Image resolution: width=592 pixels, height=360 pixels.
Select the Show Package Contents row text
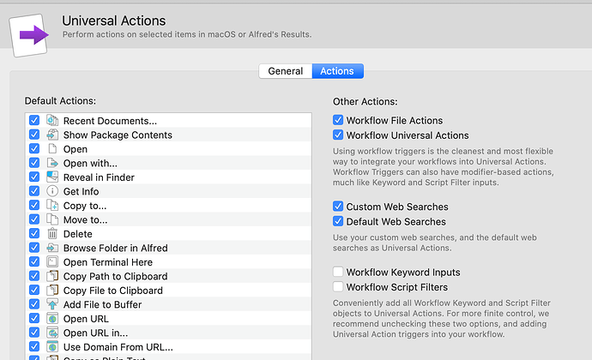tap(118, 135)
